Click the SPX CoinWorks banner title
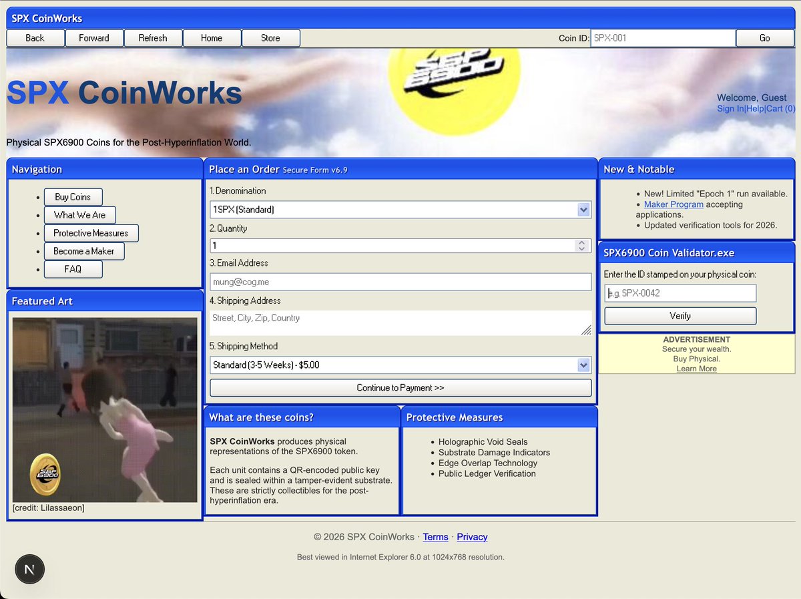801x599 pixels. point(124,93)
